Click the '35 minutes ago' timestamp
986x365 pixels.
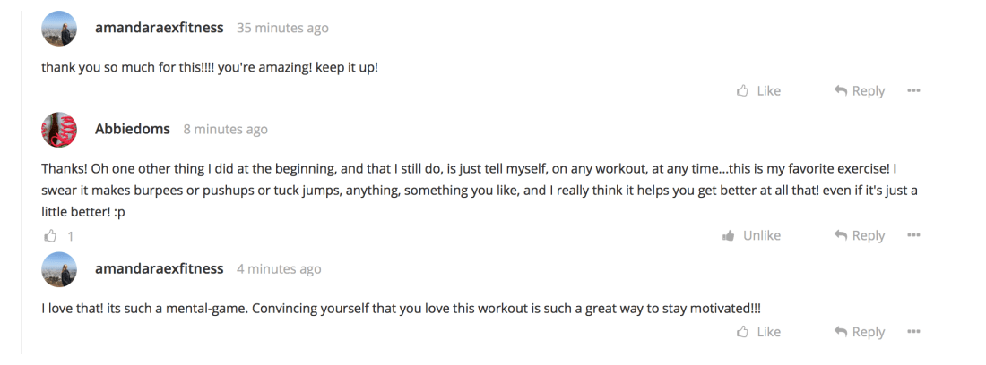coord(282,28)
